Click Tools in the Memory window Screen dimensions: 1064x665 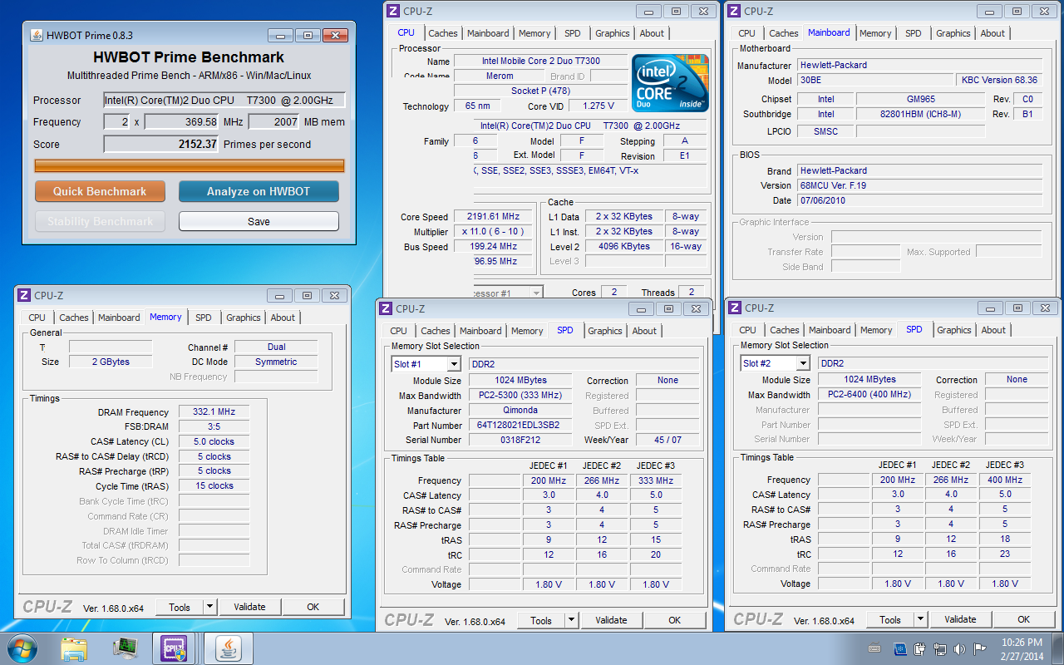pyautogui.click(x=180, y=607)
